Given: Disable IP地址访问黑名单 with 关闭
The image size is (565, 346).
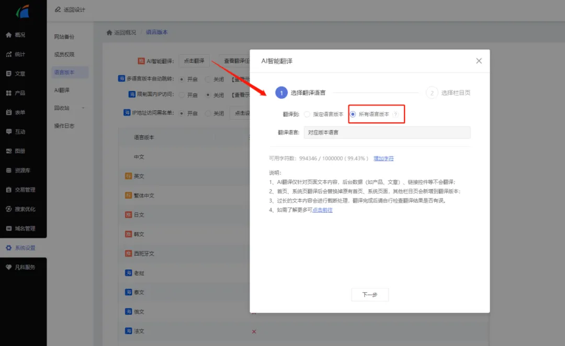Looking at the screenshot, I should pyautogui.click(x=208, y=113).
